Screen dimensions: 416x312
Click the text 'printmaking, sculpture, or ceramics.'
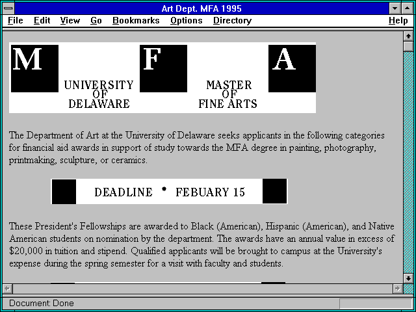78,161
